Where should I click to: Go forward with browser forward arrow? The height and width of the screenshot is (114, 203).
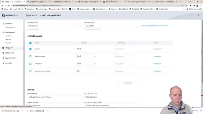pos(6,6)
